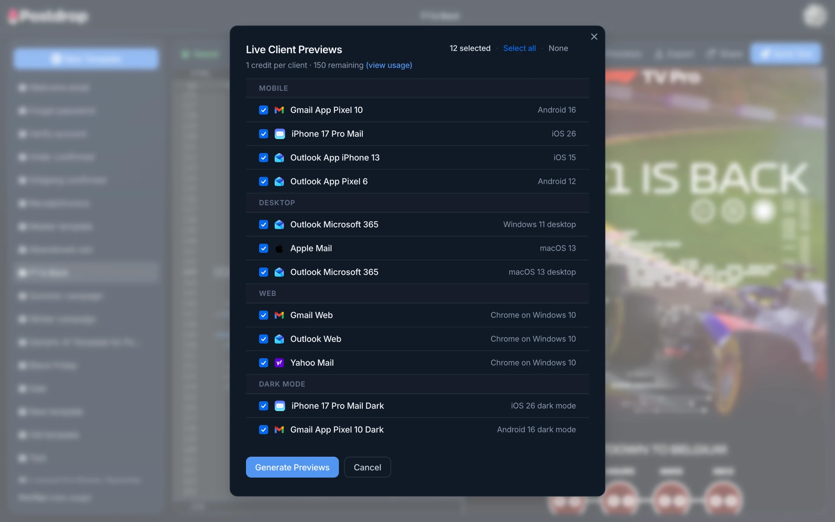
Task: Click the Outlook App iPhone 13 label
Action: coord(335,157)
